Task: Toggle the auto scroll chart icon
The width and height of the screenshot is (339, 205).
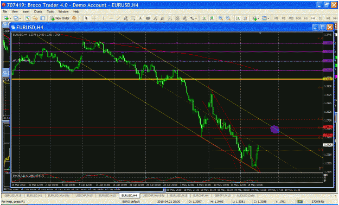Action: tap(238, 18)
